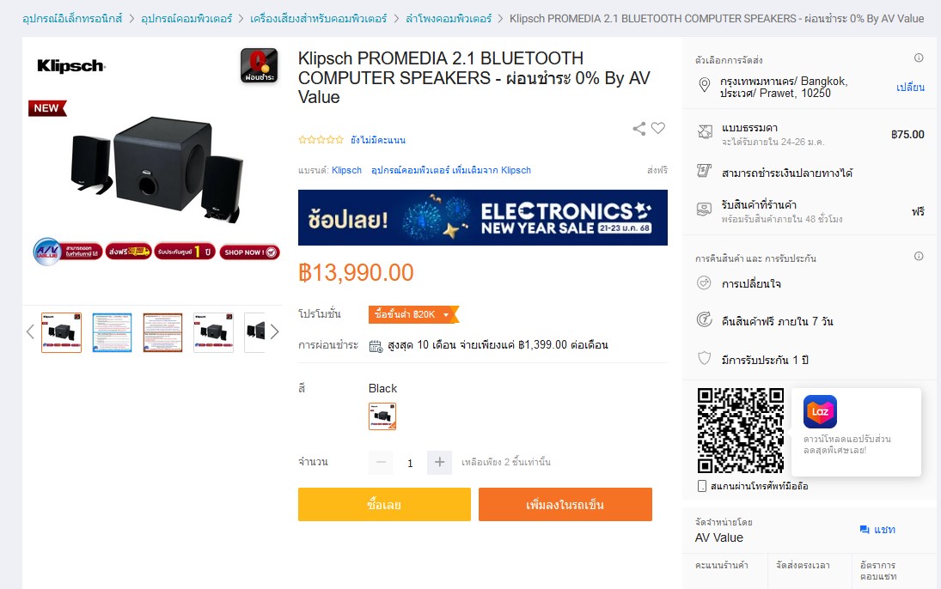The width and height of the screenshot is (941, 589).
Task: Select the Black color variant swatch
Action: pos(382,416)
